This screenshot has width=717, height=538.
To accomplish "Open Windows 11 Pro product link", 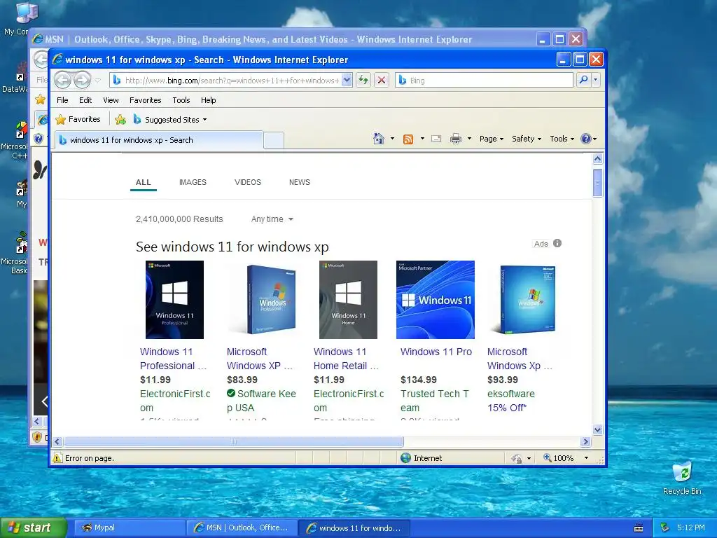I will [436, 352].
